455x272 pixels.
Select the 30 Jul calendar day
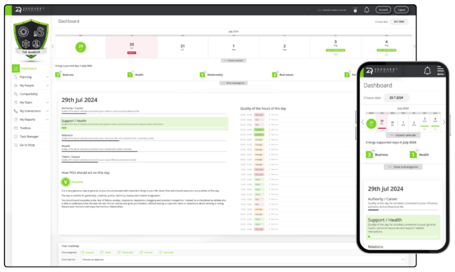tap(132, 47)
